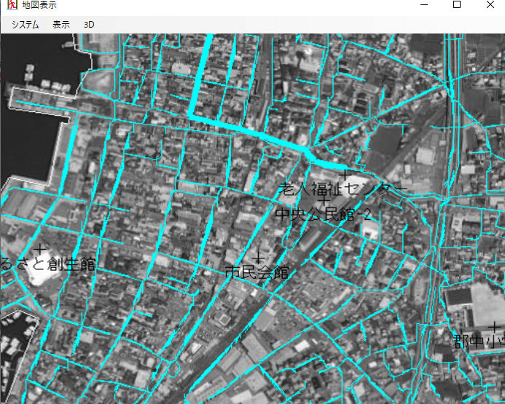Close the 地図表示 window
Viewport: 505px width, 404px height.
(x=490, y=5)
